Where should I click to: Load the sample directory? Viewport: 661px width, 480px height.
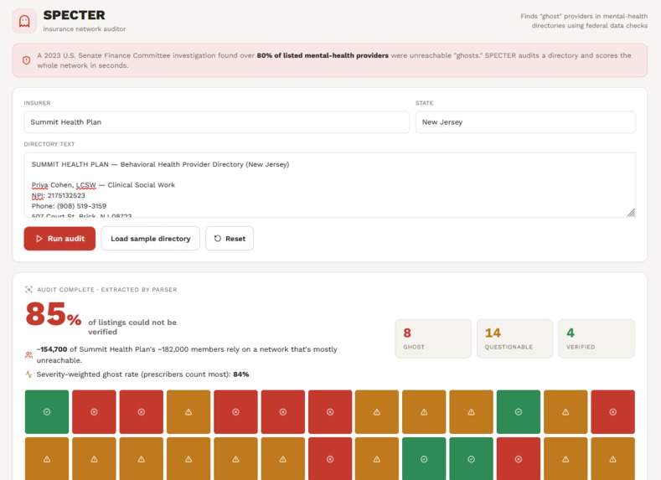151,239
